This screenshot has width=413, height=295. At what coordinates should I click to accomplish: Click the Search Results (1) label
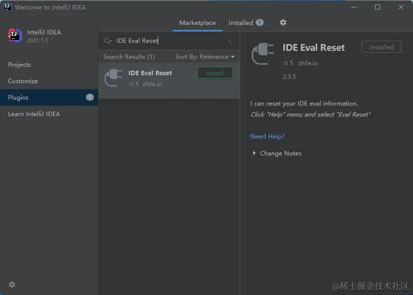tap(129, 57)
